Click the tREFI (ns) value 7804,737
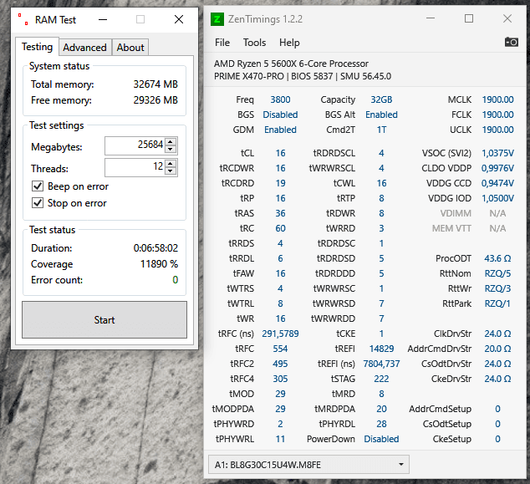530x484 pixels. pyautogui.click(x=381, y=364)
